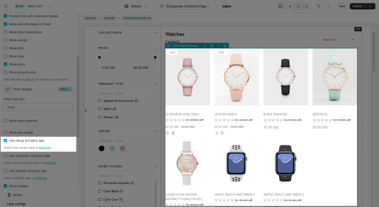
Task: Click the first star of La Bohème Rose Gold rating
Action: 167,120
